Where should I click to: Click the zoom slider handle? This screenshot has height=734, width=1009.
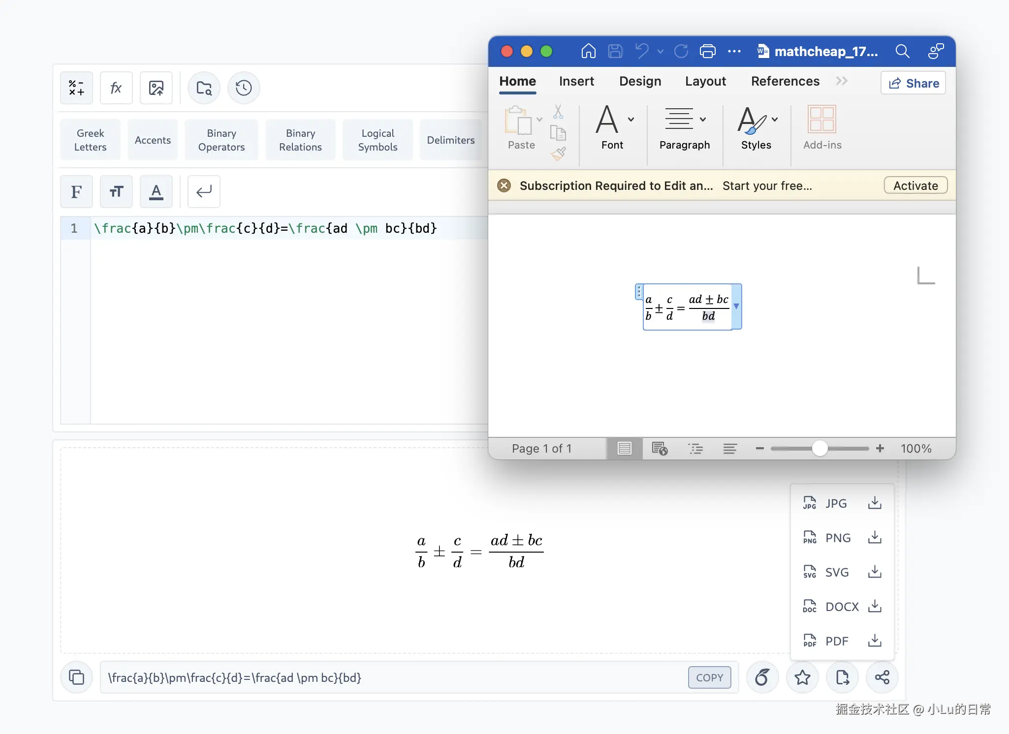(820, 448)
